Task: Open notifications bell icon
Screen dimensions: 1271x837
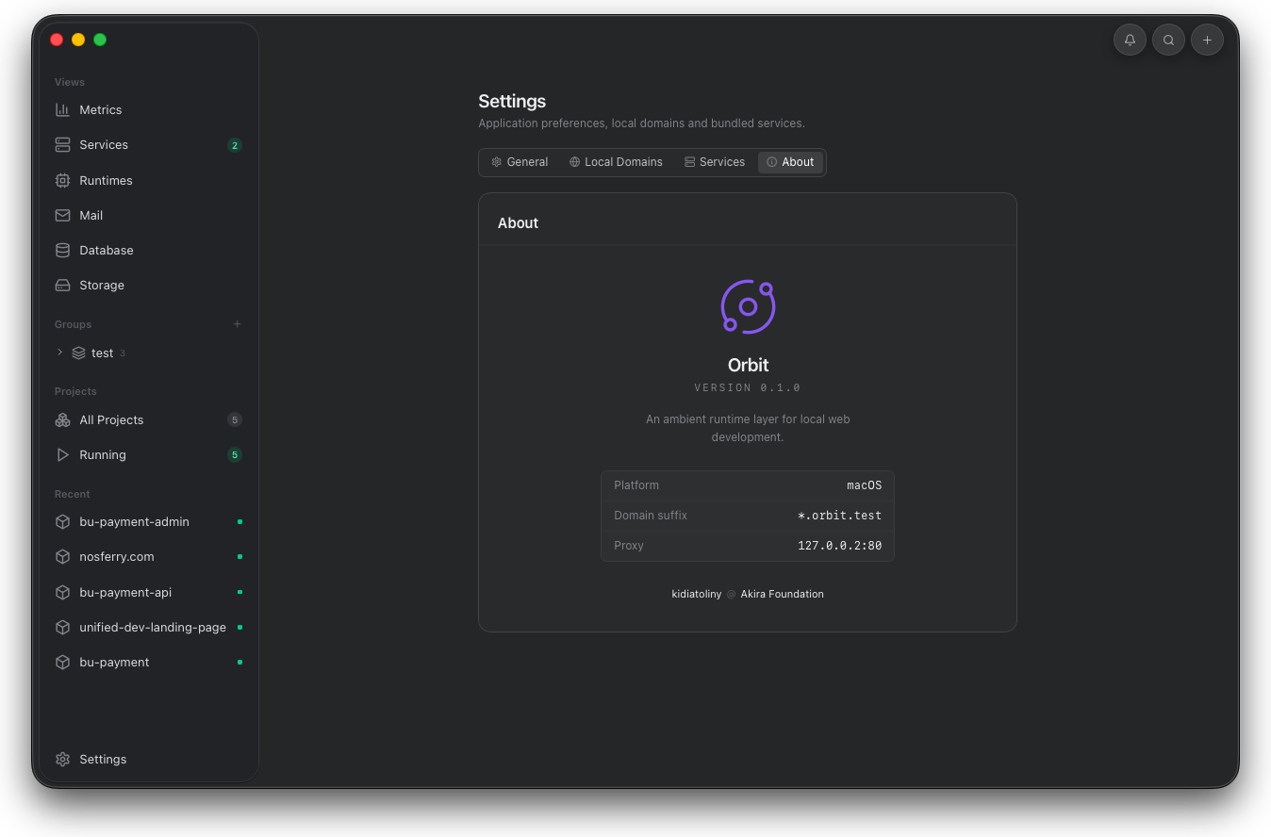Action: [x=1130, y=40]
